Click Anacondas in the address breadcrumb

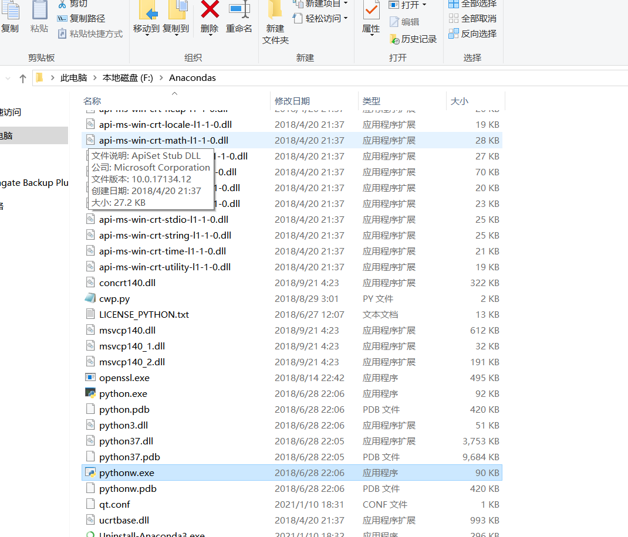coord(193,78)
